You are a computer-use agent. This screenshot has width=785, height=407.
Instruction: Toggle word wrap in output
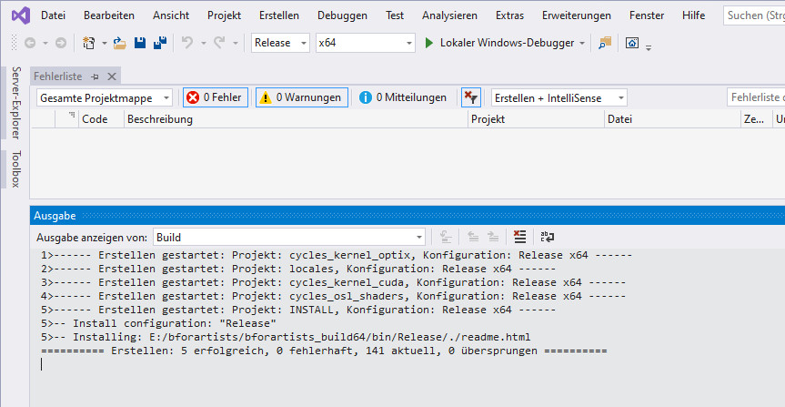click(x=548, y=237)
